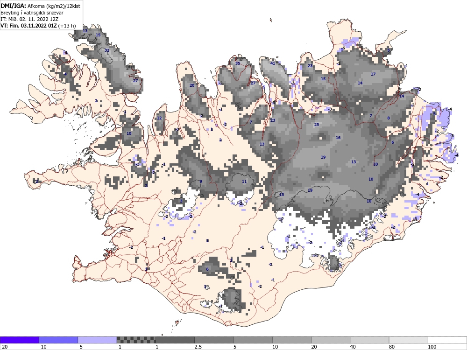Pick the light lavender legend swatch for -5 to -1

[x=98, y=340]
